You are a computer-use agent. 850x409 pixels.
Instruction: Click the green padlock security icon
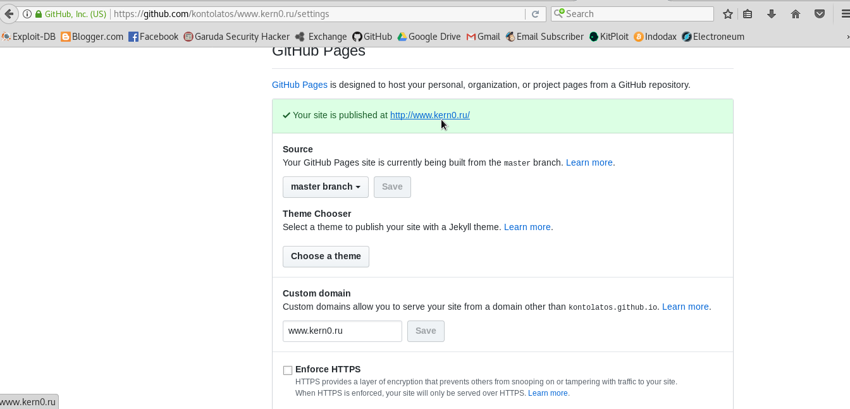38,14
